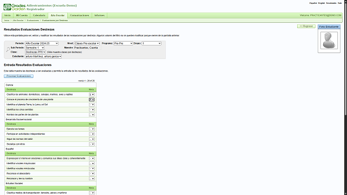This screenshot has height=195, width=347.
Task: Open grade dropdown for medios de transportación
Action: 92,193
